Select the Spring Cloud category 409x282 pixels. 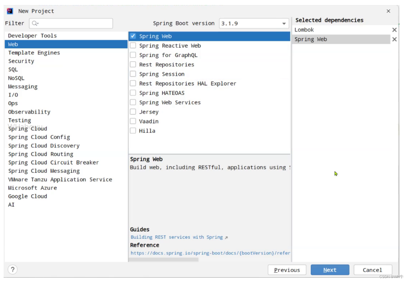tap(66, 129)
